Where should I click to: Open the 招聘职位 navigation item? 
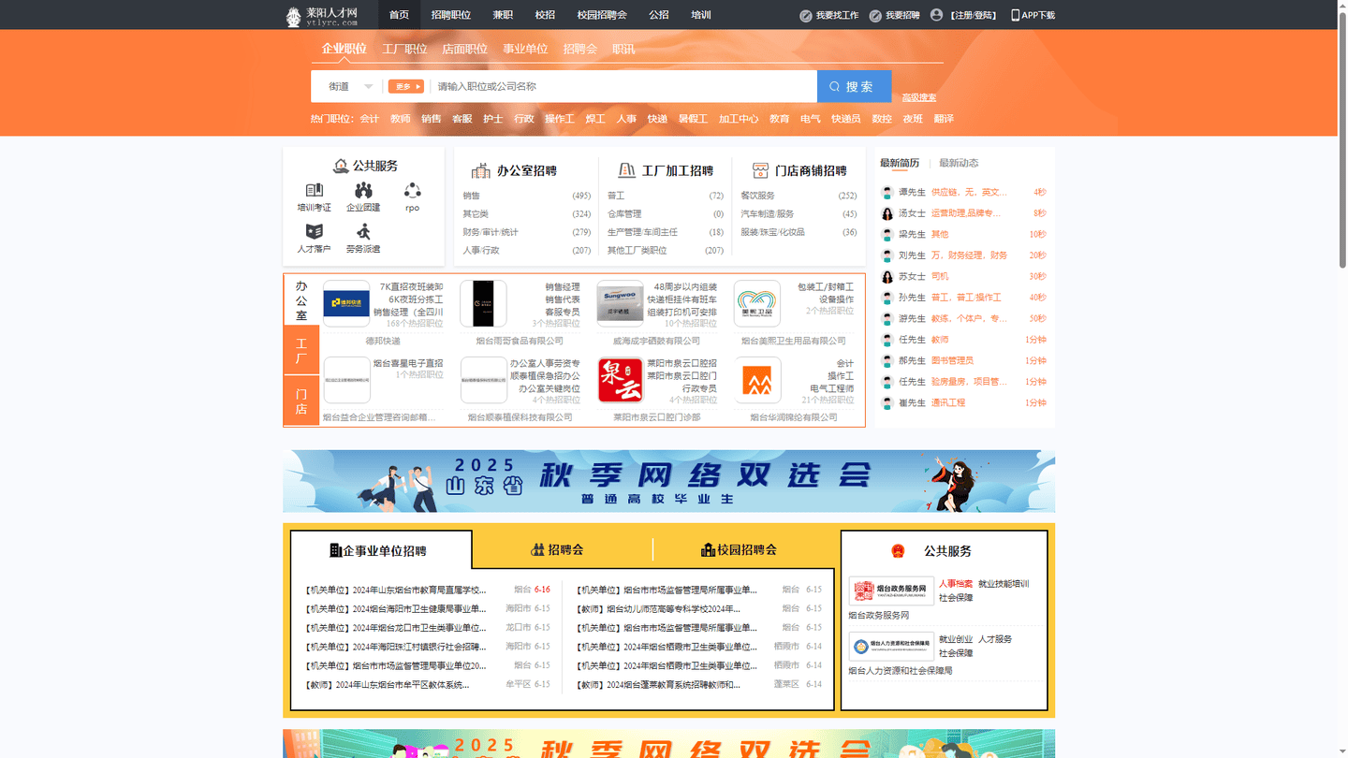(x=451, y=15)
